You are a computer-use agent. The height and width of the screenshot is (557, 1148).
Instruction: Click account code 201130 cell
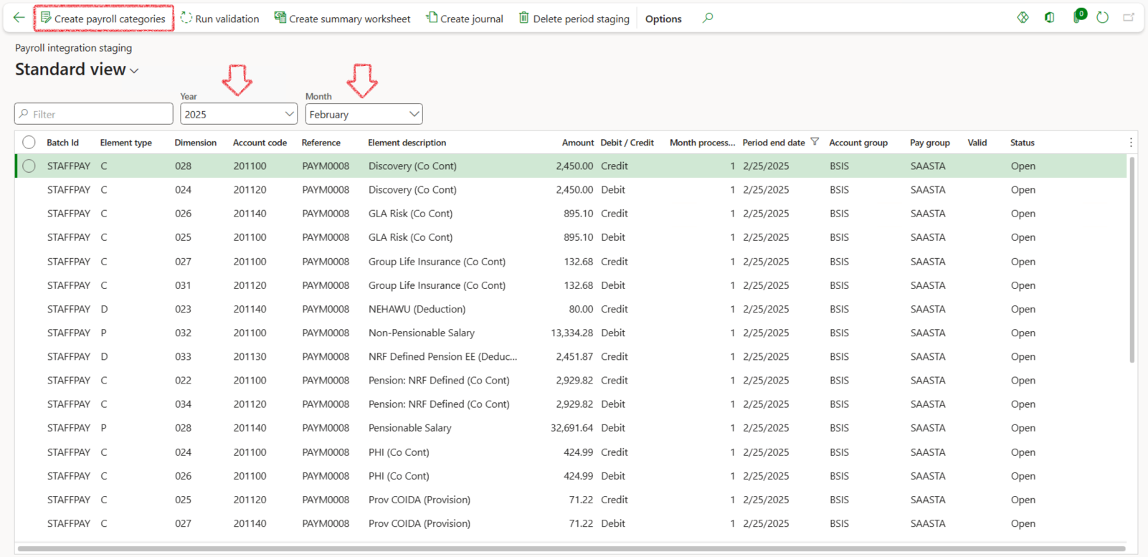point(250,356)
